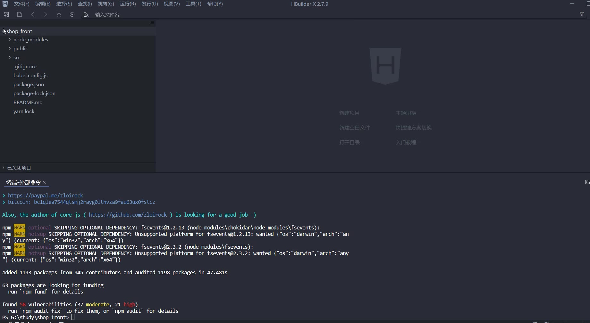Open babel.config.js file
The image size is (590, 323).
coord(30,75)
